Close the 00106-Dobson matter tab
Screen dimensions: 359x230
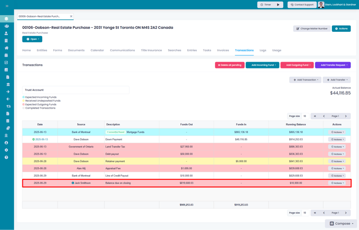click(x=71, y=16)
